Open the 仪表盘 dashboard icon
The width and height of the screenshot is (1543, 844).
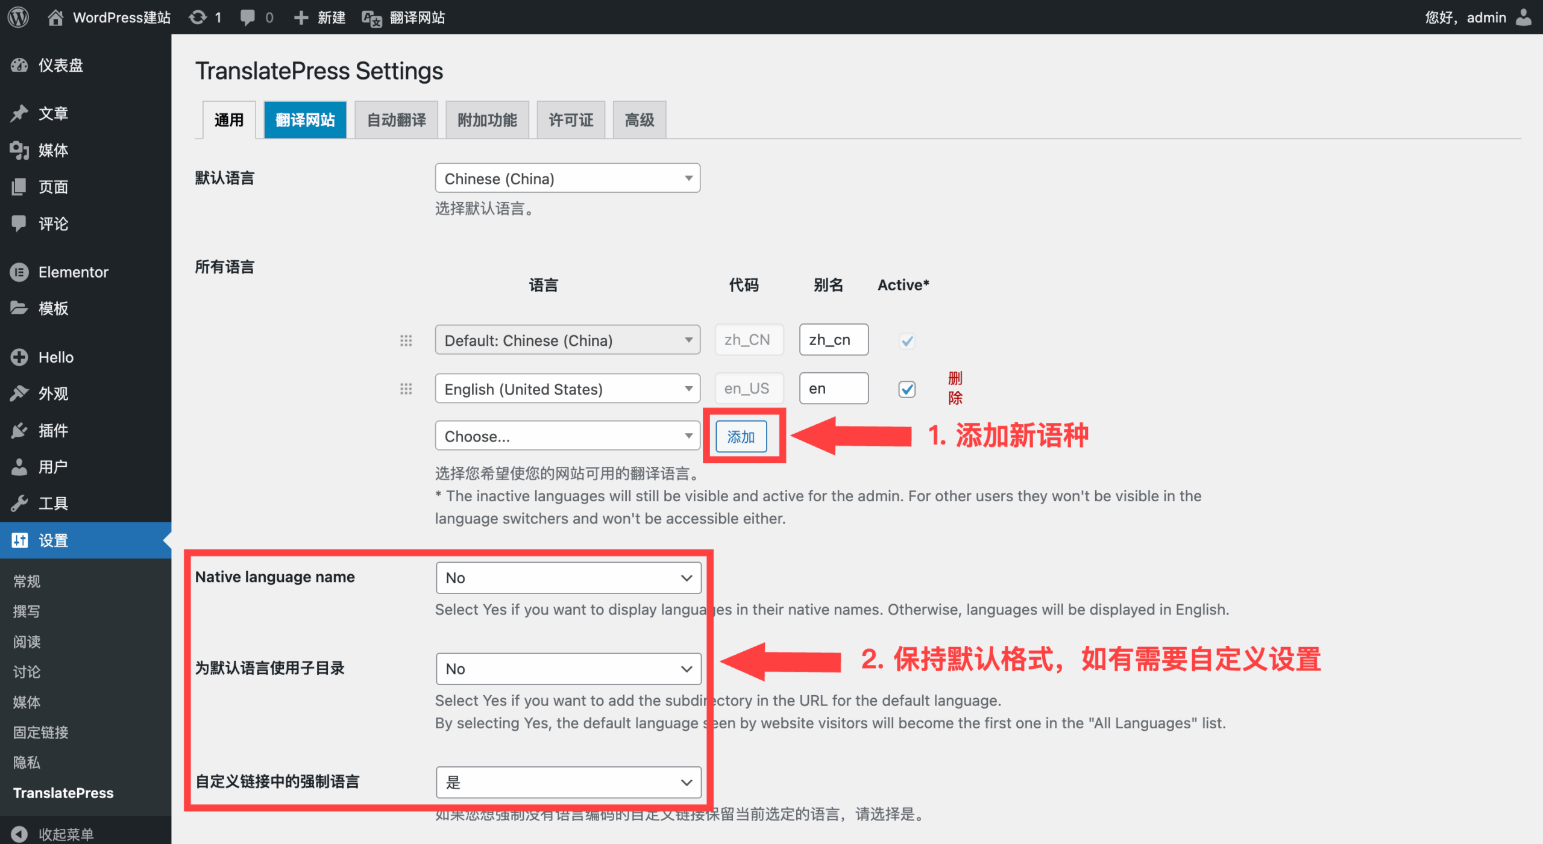[19, 65]
